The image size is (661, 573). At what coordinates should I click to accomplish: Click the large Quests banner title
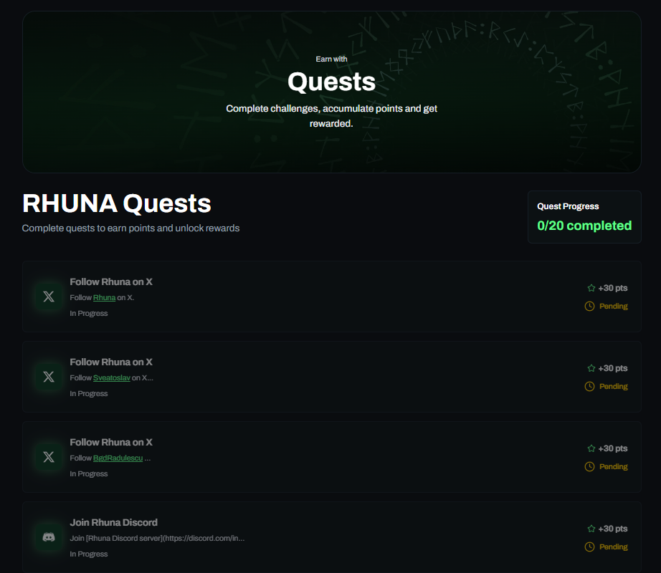331,82
